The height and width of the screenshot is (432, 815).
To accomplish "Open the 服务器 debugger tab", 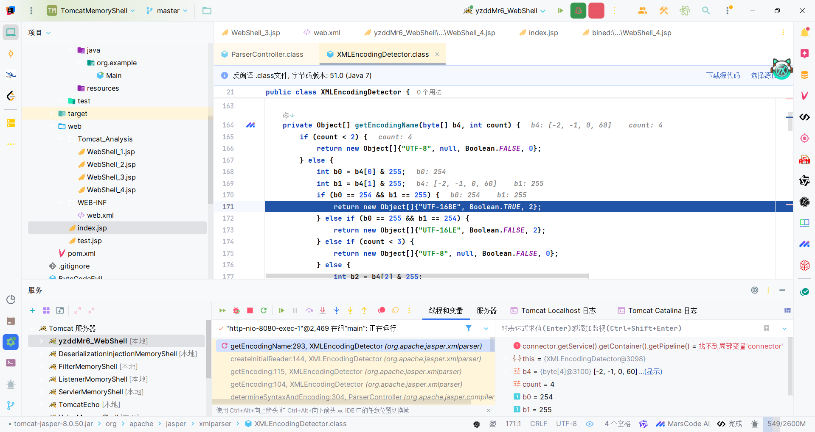I will (x=486, y=310).
